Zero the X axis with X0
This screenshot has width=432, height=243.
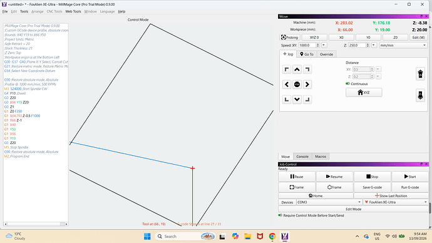pyautogui.click(x=341, y=37)
